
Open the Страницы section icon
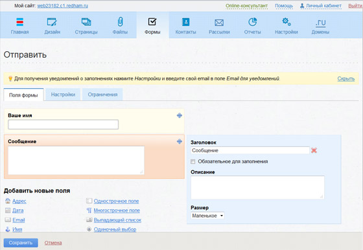86,22
